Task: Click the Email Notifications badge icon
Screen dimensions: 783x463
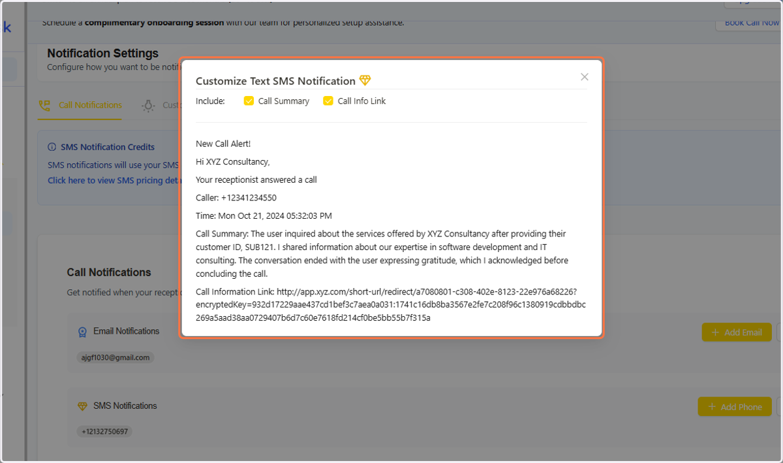Action: (x=82, y=332)
